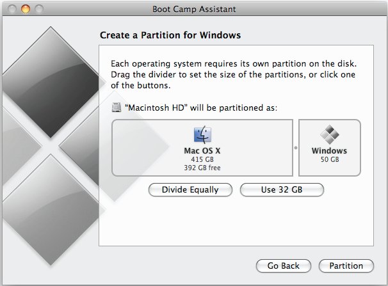Go Back to the previous step

click(x=283, y=266)
